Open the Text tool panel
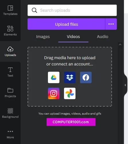 tap(10, 72)
